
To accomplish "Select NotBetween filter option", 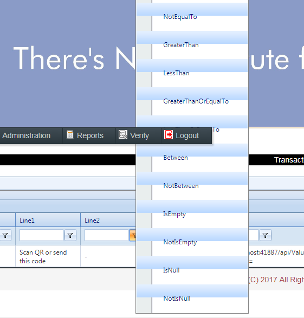I will (181, 186).
